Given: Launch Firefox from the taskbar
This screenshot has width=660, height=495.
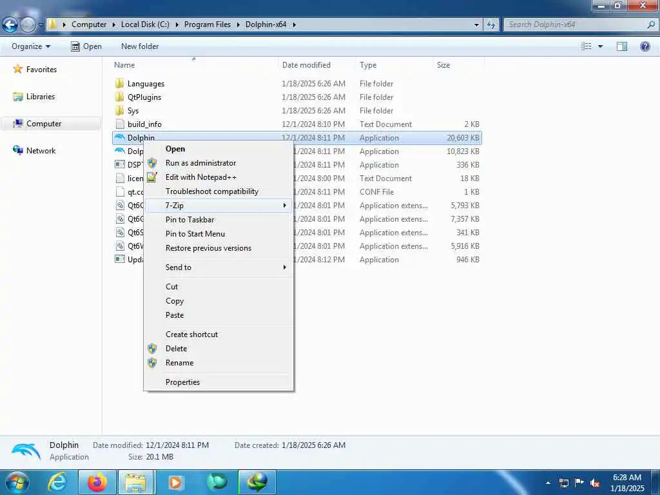Looking at the screenshot, I should coord(97,482).
